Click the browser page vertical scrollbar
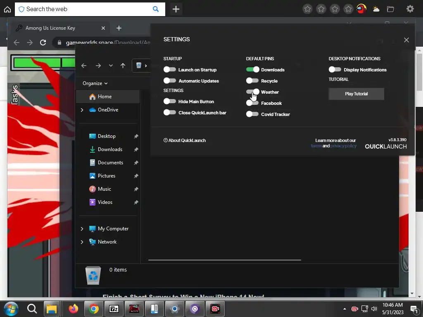The height and width of the screenshot is (317, 423). pos(420,72)
